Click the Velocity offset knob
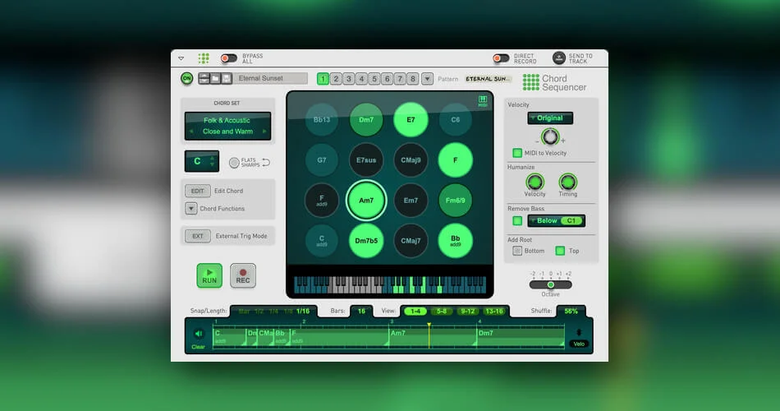The height and width of the screenshot is (411, 780). (549, 136)
